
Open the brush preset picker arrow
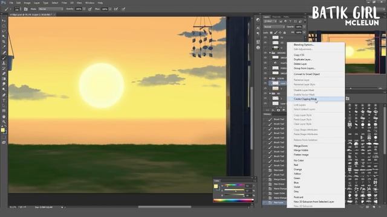pyautogui.click(x=21, y=9)
